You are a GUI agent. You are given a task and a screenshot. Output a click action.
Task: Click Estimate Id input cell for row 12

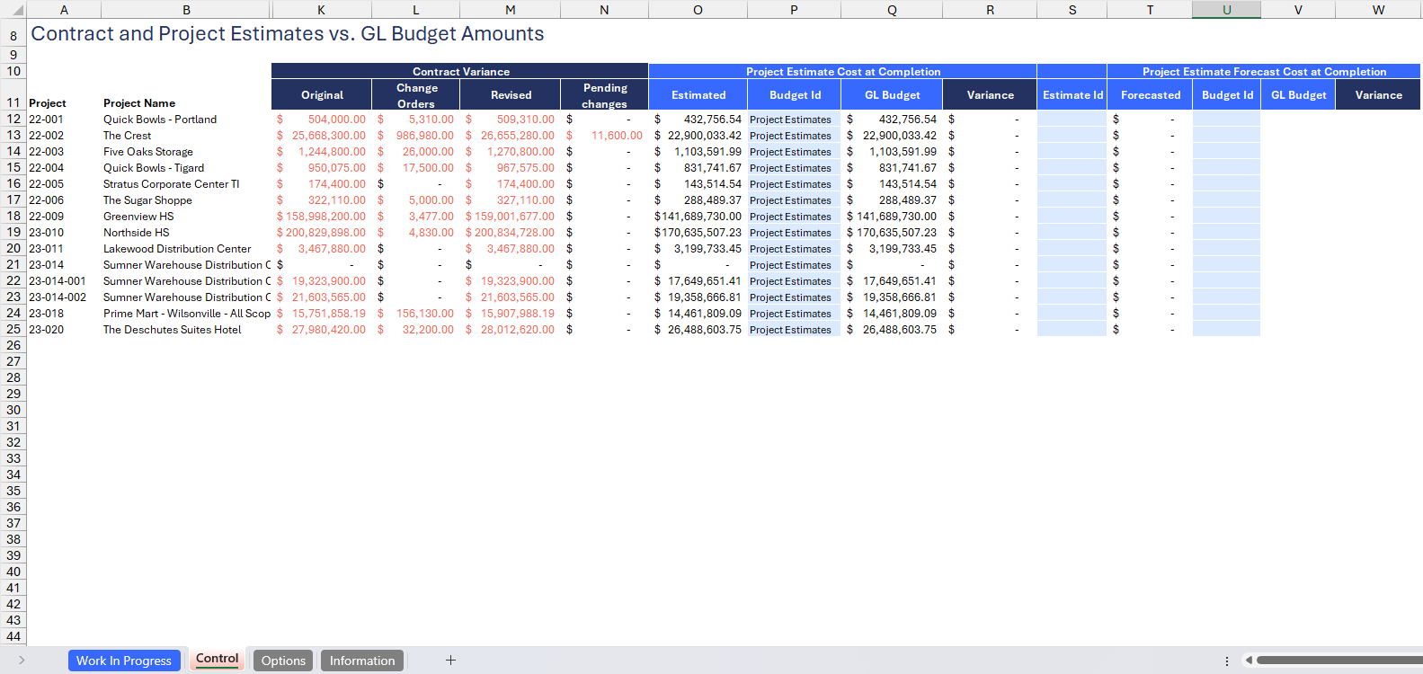[x=1072, y=119]
